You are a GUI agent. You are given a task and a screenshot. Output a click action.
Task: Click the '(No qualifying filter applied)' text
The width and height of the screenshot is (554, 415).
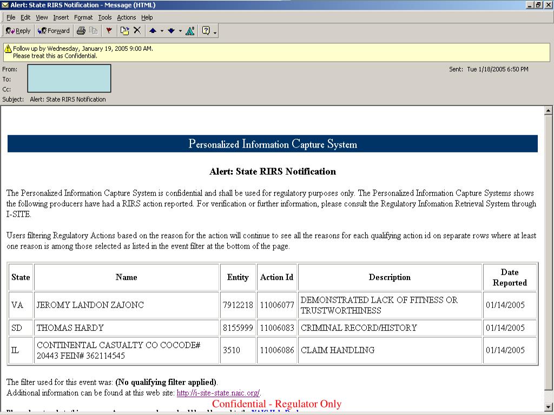tap(166, 382)
